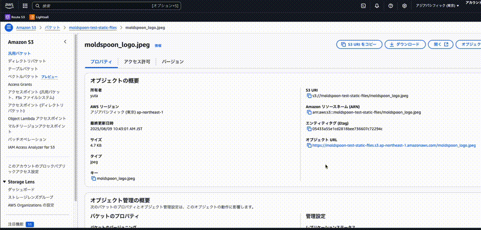This screenshot has height=230, width=481.
Task: Click the last modified date 2025/08/09 text
Action: [116, 129]
